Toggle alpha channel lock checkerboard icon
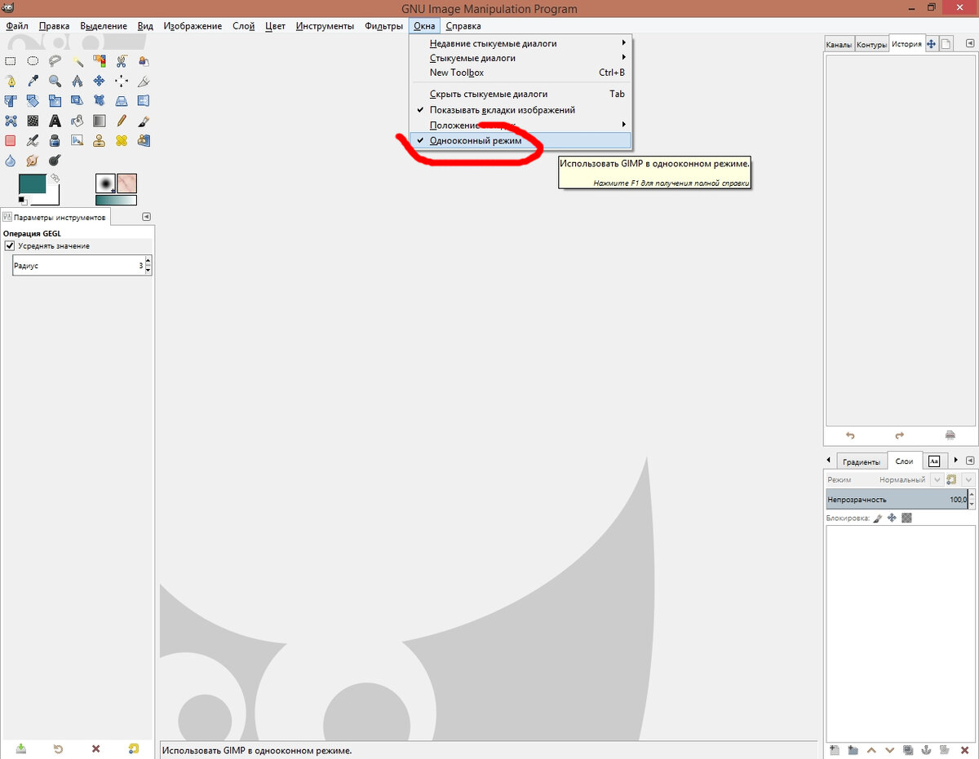 coord(906,518)
